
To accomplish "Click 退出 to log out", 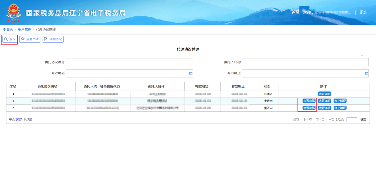I will 363,13.
